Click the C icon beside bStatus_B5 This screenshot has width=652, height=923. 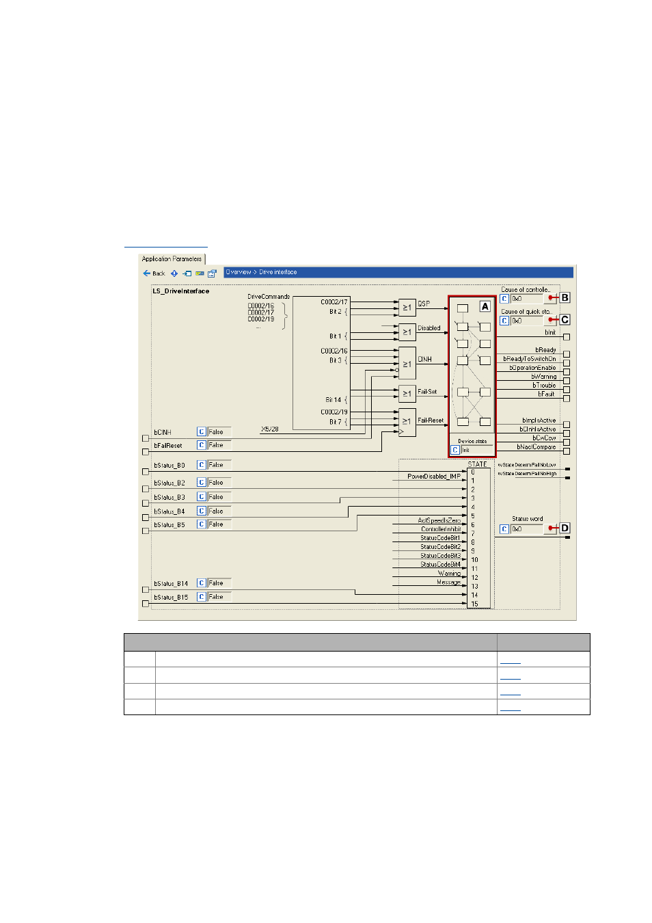(202, 524)
